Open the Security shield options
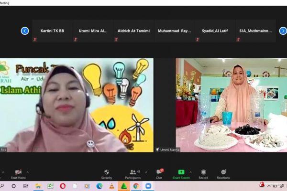Screen dimensions: 287x191 (x=106, y=172)
